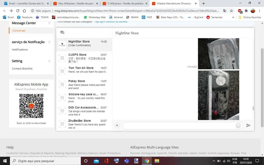Screen dimensions: 264x165
Task: Click NightStar Store avatar logo
Action: pyautogui.click(x=62, y=45)
